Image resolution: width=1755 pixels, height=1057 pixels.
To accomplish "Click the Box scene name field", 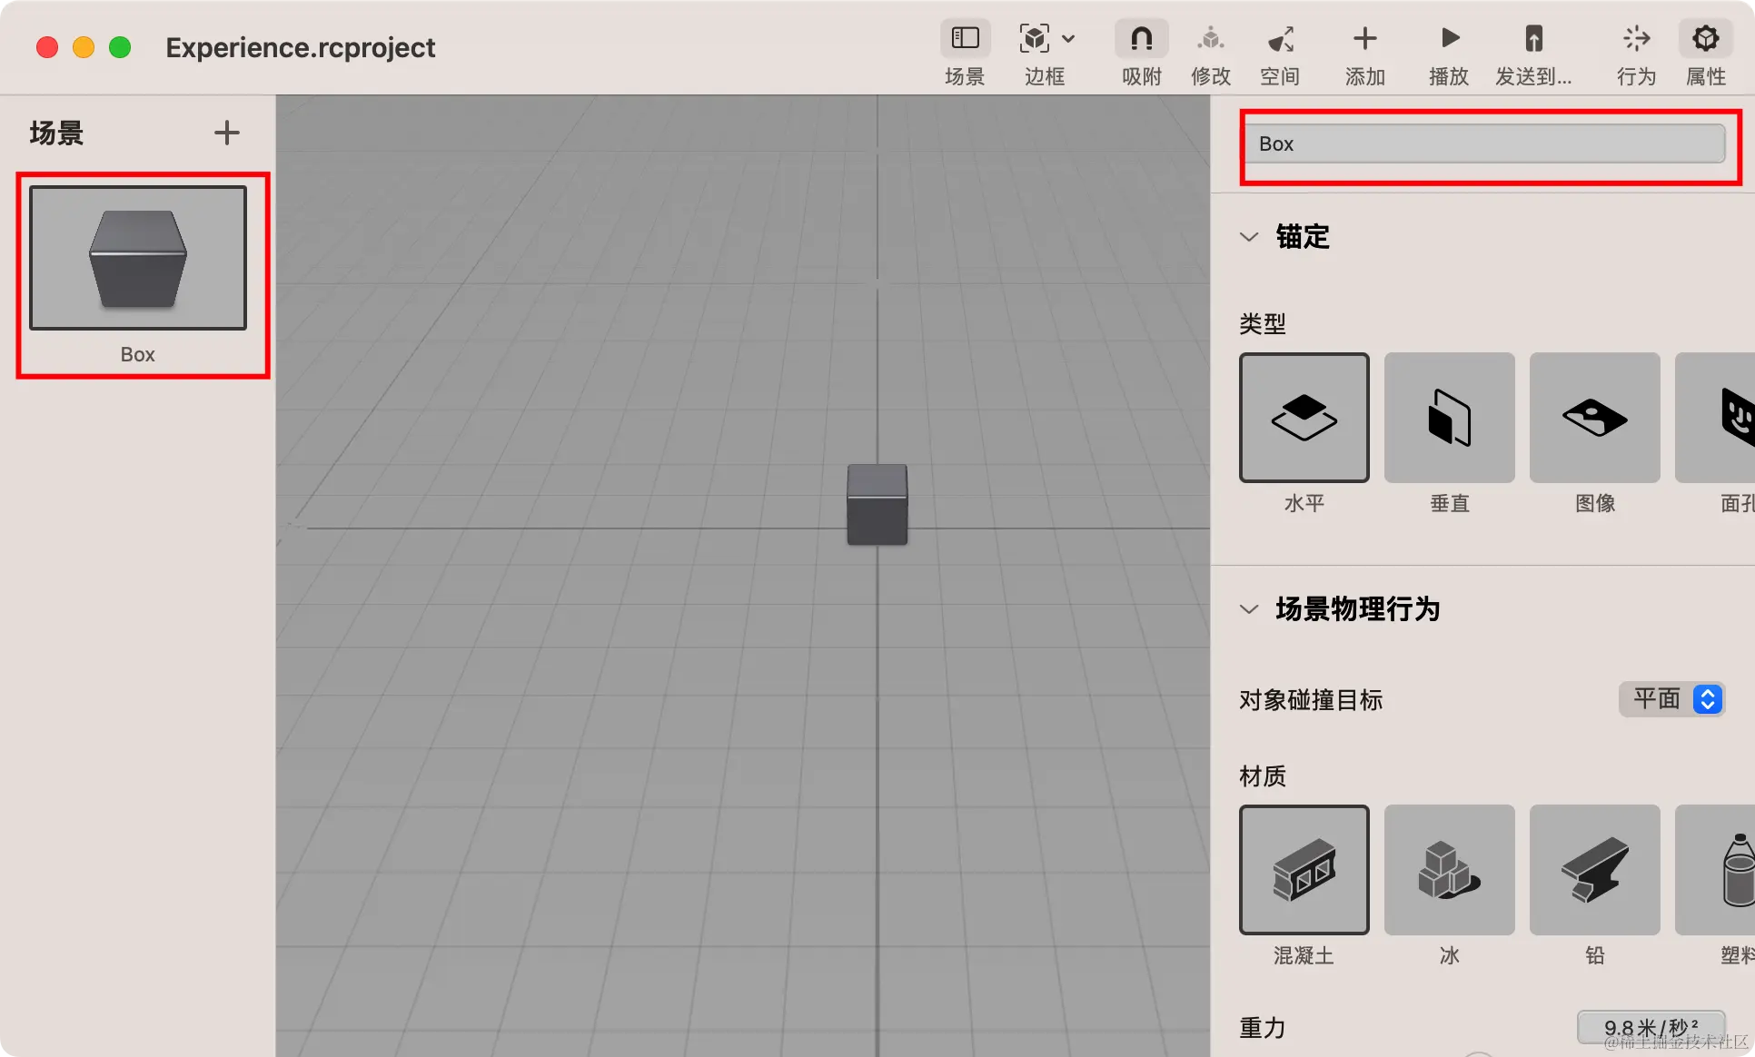I will click(x=1483, y=143).
